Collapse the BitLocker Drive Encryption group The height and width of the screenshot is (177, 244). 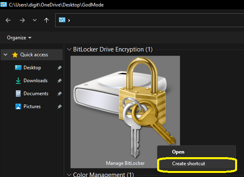pos(69,49)
